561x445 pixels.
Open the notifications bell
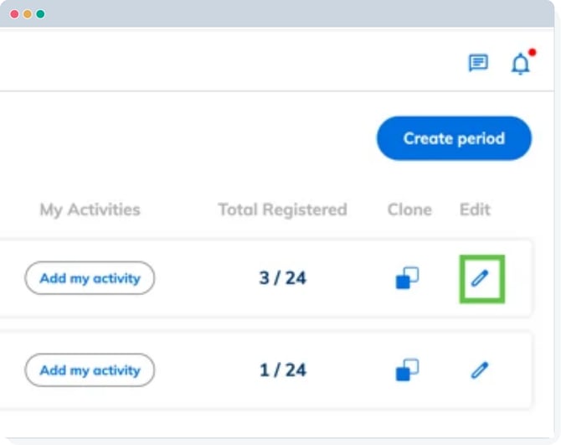pyautogui.click(x=521, y=64)
